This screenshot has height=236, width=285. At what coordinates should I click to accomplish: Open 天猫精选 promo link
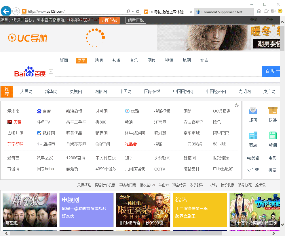coord(84,185)
